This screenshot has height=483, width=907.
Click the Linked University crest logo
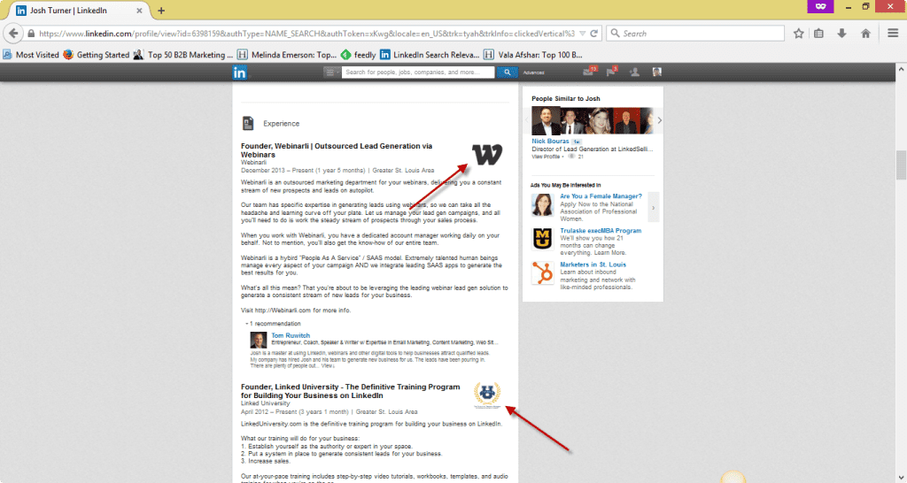487,395
